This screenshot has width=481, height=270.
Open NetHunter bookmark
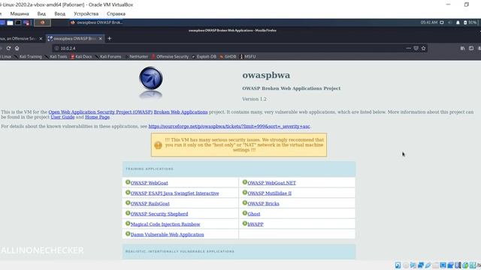point(137,57)
